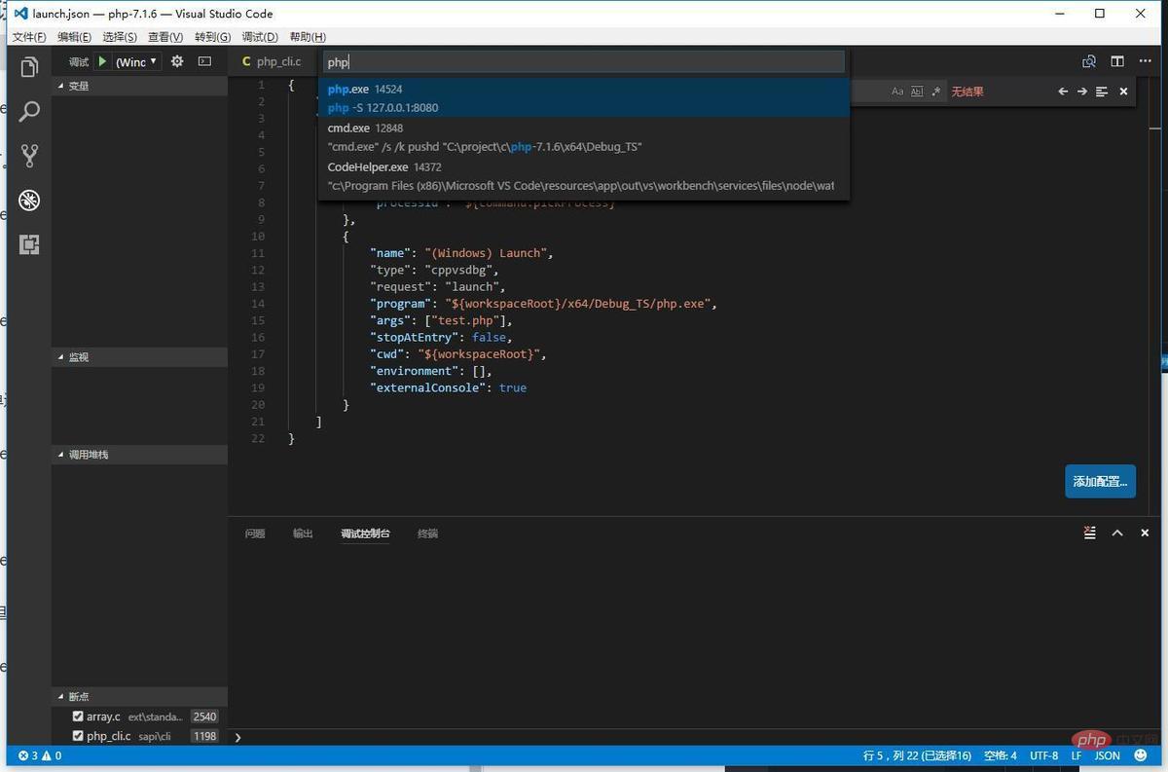Clear the debug console output

tap(1090, 533)
